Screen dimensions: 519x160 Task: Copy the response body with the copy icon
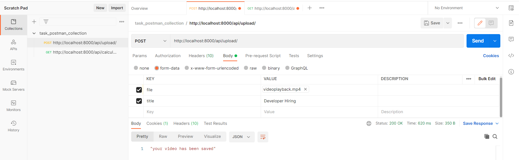(x=487, y=136)
